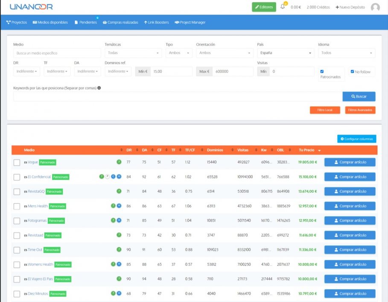This screenshot has height=302, width=388.
Task: Click the blue C badge in El Confidencial row
Action: coord(114,176)
